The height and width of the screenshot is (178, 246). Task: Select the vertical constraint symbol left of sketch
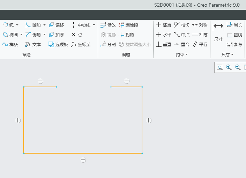pyautogui.click(x=18, y=120)
